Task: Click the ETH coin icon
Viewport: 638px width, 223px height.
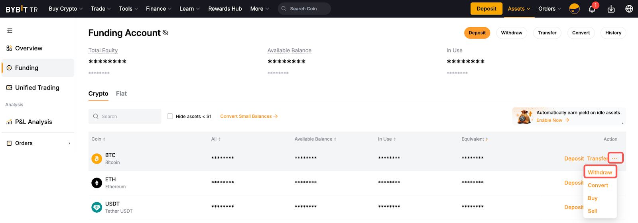Action: click(x=97, y=183)
